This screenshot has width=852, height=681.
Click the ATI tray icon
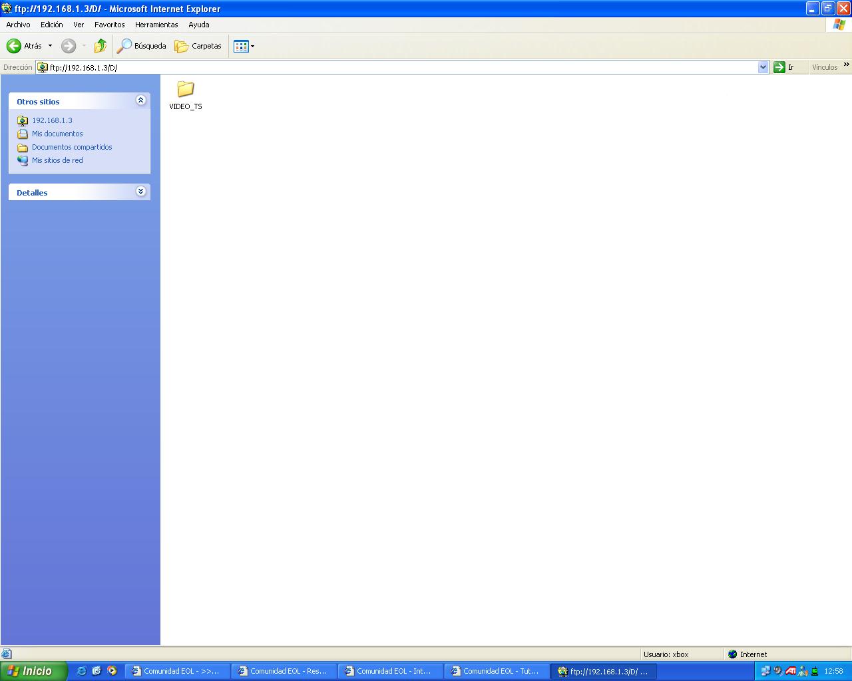coord(791,671)
